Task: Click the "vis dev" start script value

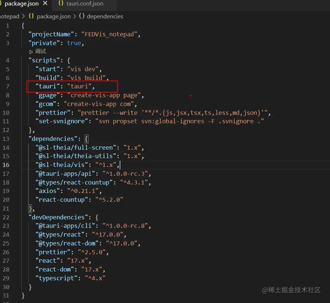Action: coord(83,69)
